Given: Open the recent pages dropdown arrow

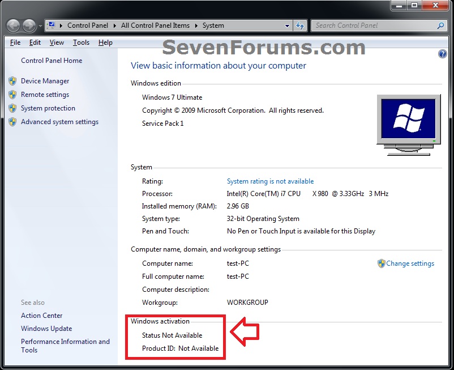Looking at the screenshot, I should [40, 26].
